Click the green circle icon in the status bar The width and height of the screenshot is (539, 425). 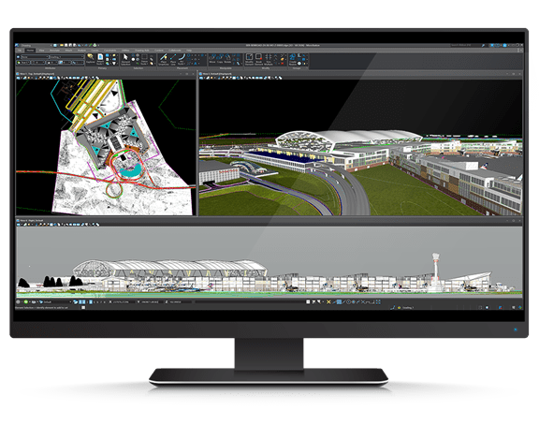point(26,302)
